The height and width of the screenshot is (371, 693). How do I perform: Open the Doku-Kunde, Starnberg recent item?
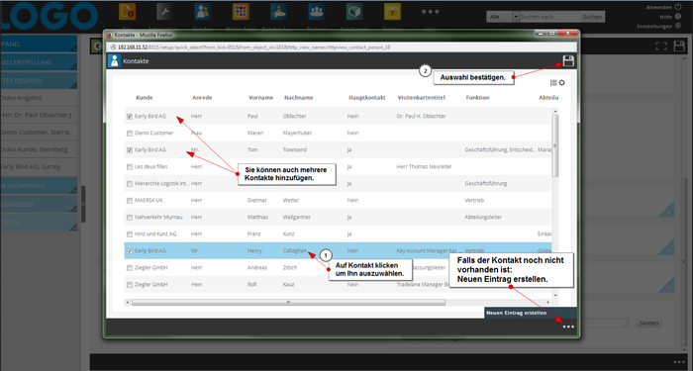39,149
